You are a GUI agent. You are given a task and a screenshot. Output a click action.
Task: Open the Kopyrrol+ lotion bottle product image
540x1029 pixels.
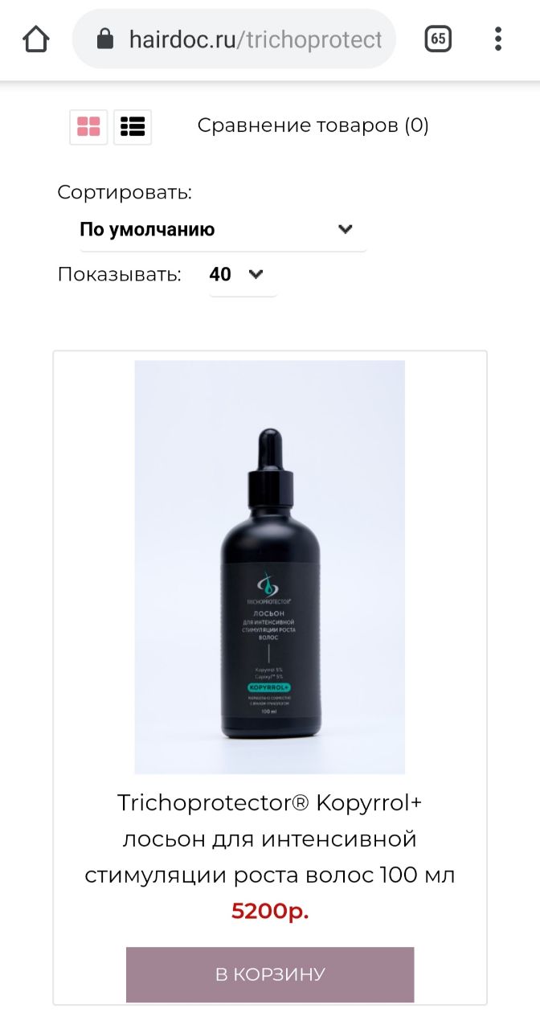click(x=270, y=567)
